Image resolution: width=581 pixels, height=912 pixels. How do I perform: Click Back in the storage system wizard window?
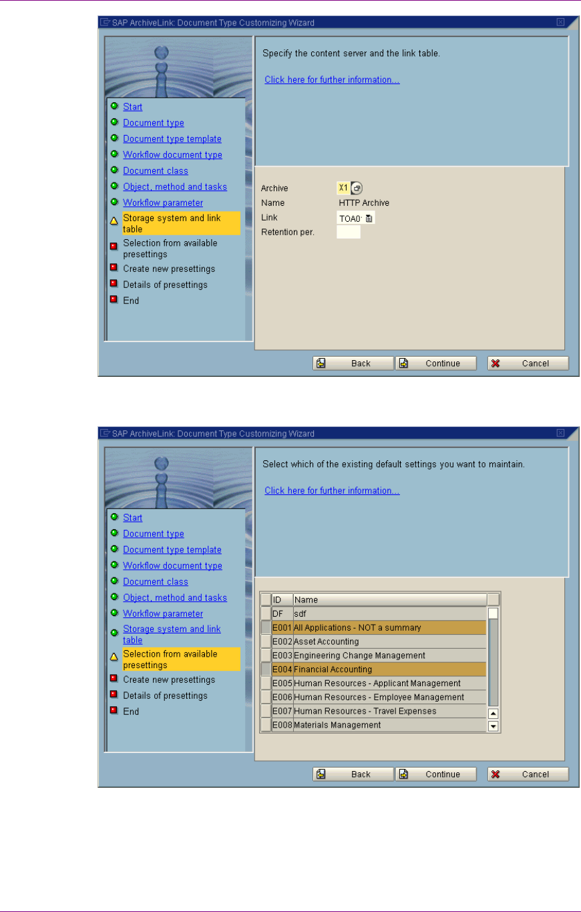click(x=353, y=363)
